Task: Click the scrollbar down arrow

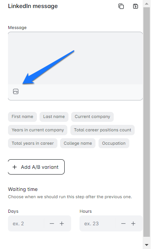Action: [x=146, y=245]
